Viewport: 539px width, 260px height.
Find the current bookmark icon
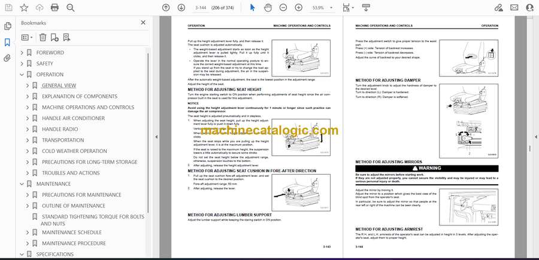[66, 38]
